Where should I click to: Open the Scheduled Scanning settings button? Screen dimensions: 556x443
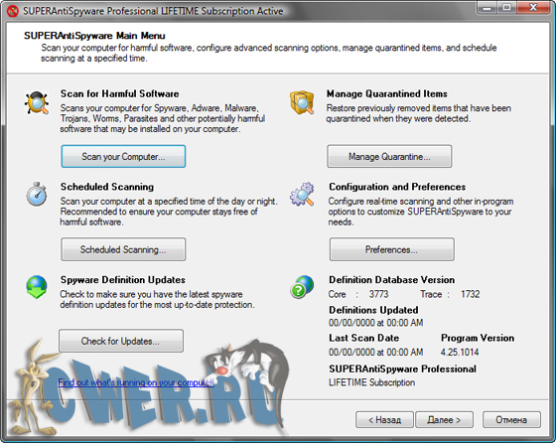coord(123,249)
